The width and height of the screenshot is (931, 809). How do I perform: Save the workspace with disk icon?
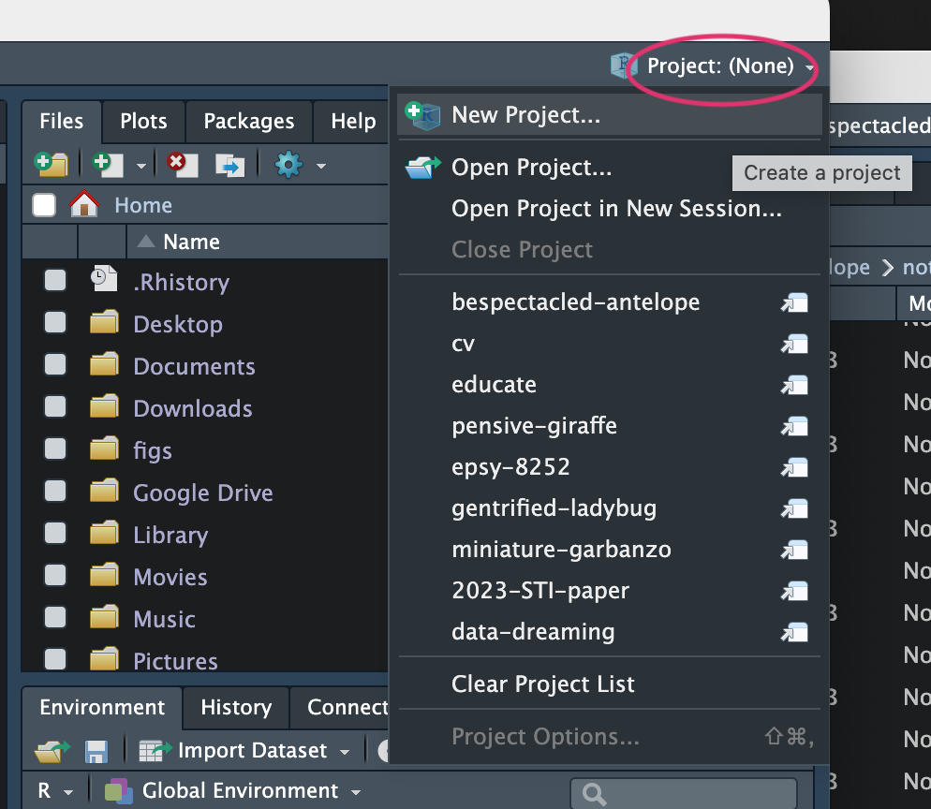click(x=96, y=750)
